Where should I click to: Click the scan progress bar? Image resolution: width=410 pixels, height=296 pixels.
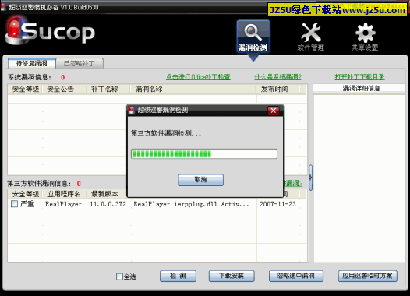pos(204,154)
